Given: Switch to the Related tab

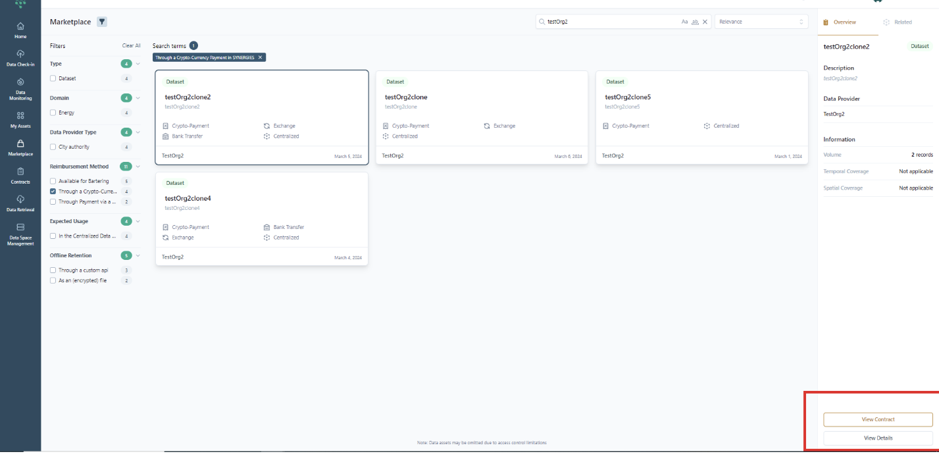Looking at the screenshot, I should point(898,22).
